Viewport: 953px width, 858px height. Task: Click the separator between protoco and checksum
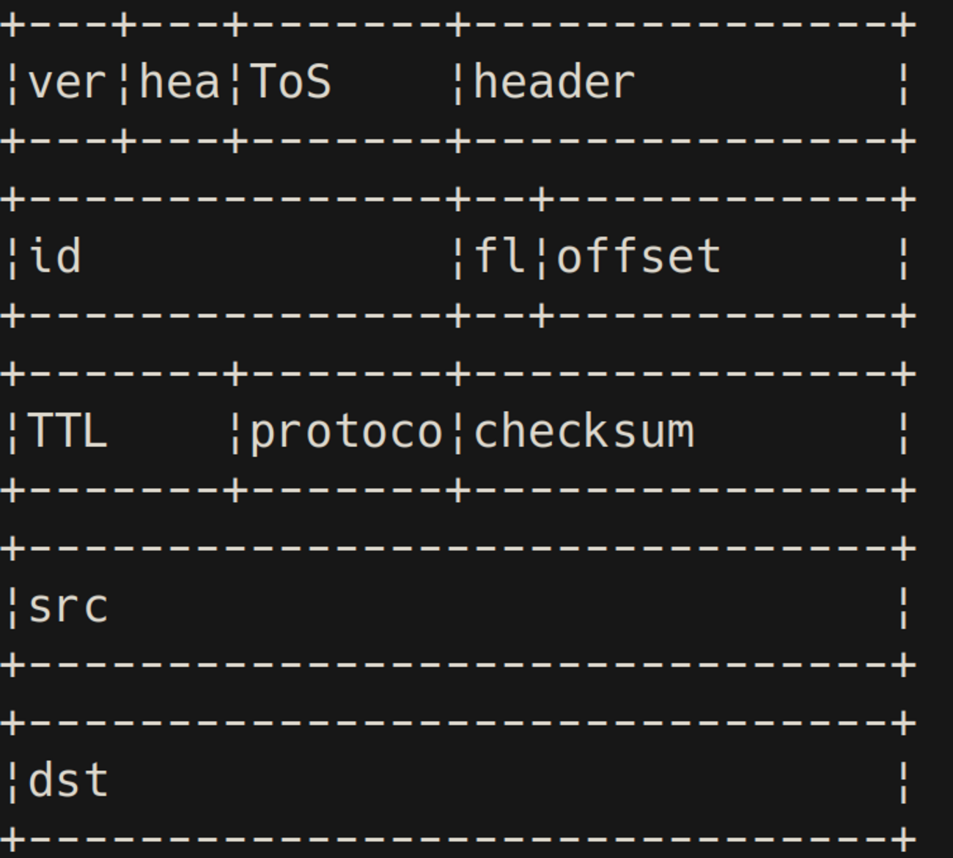pos(458,432)
